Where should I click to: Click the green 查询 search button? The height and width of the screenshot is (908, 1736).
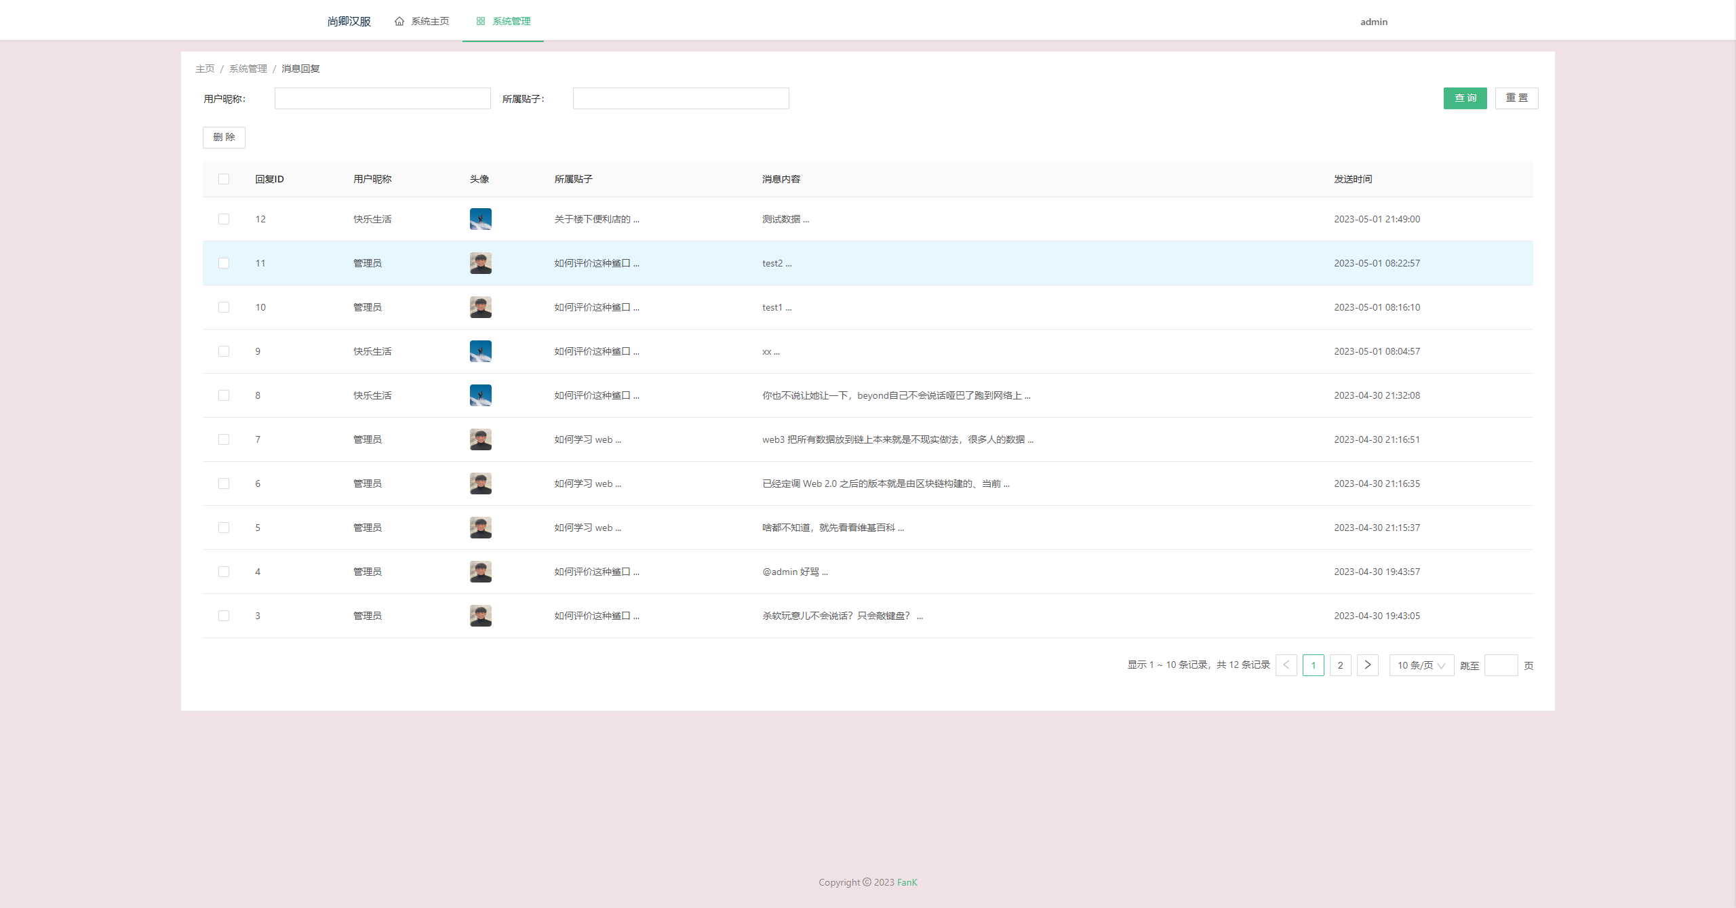coord(1465,98)
